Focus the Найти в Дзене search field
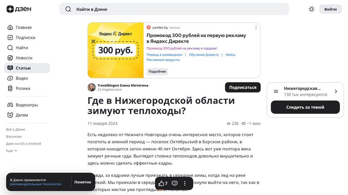348x195 pixels. (x=174, y=9)
